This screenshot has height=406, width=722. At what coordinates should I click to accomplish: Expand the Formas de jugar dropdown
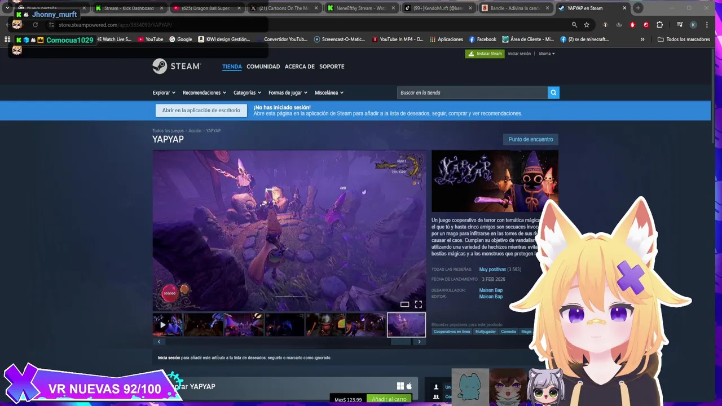pyautogui.click(x=288, y=92)
